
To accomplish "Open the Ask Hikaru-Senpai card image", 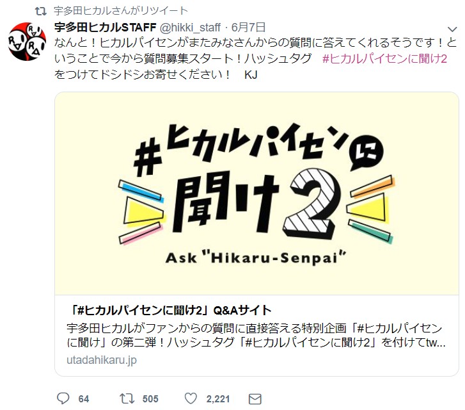I will (257, 193).
